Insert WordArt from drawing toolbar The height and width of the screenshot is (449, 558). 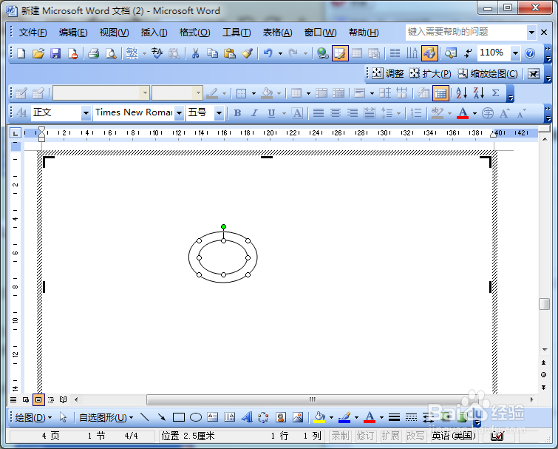[247, 417]
